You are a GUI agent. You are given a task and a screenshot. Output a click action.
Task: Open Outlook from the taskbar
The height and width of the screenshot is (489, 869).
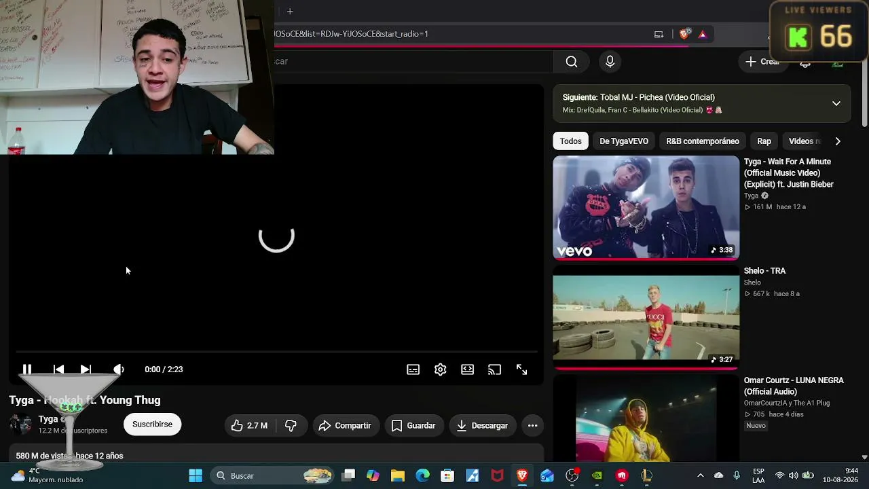(x=547, y=475)
